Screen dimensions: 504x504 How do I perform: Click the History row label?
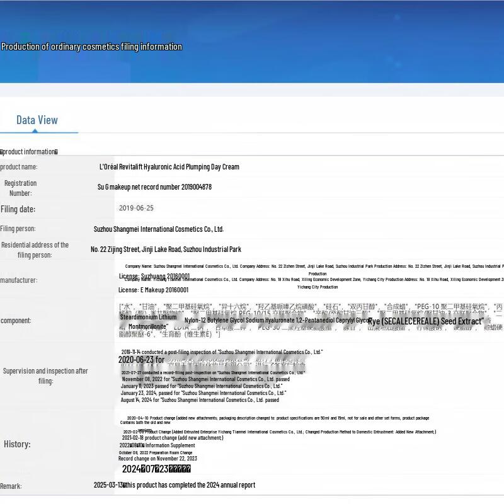17,444
